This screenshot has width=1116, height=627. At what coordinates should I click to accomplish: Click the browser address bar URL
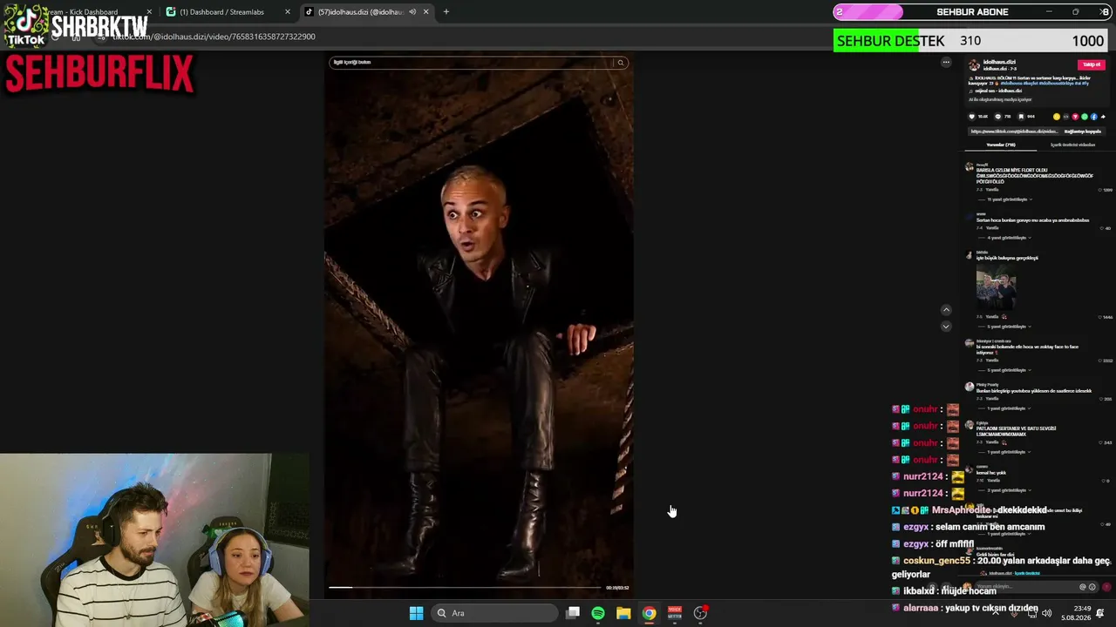[214, 37]
